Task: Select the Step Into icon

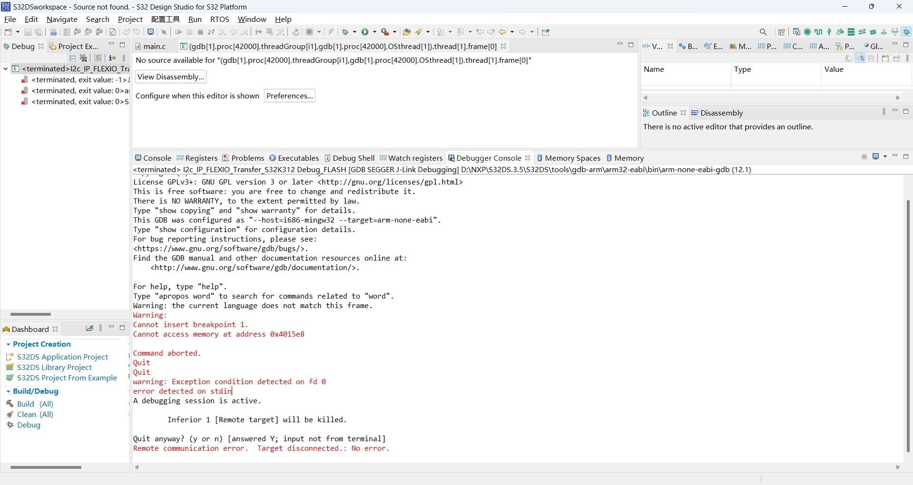Action: [x=223, y=32]
